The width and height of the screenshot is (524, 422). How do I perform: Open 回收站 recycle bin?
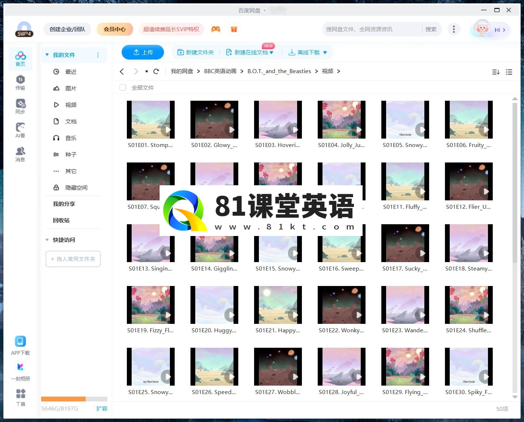coord(61,220)
